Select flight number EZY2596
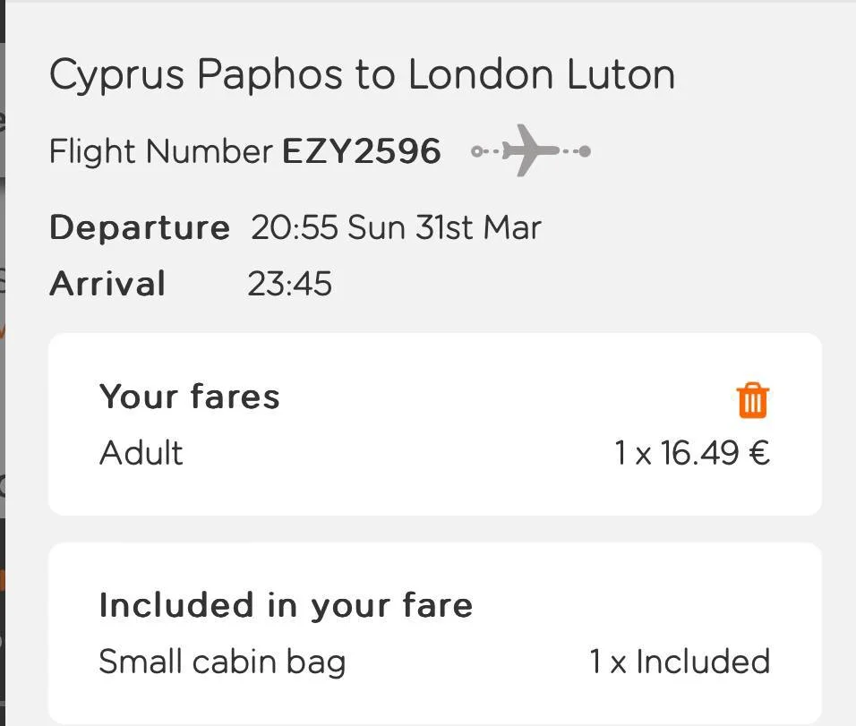 click(x=362, y=151)
